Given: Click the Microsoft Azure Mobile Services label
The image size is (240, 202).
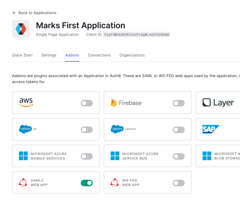Looking at the screenshot, I should coord(49,156).
